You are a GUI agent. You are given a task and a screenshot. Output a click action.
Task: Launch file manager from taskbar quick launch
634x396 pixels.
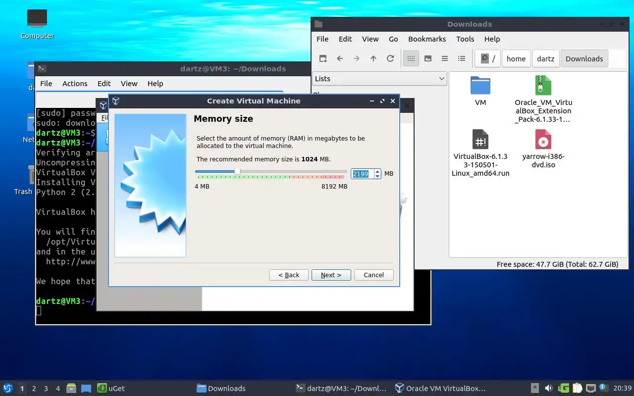71,388
